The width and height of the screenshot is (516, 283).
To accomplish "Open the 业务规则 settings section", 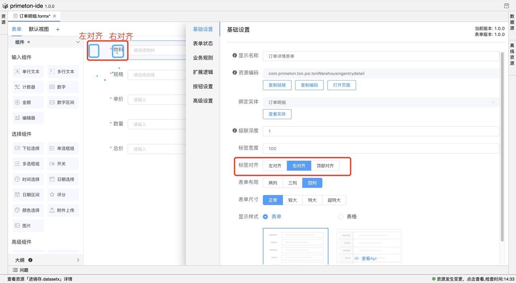I will [x=203, y=58].
